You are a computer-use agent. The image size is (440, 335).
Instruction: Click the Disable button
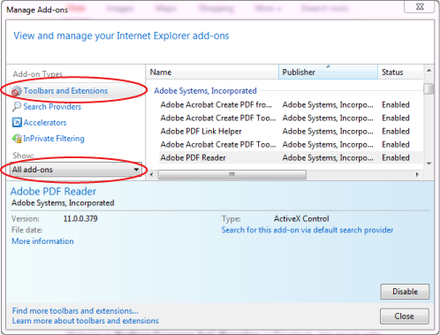coord(405,292)
